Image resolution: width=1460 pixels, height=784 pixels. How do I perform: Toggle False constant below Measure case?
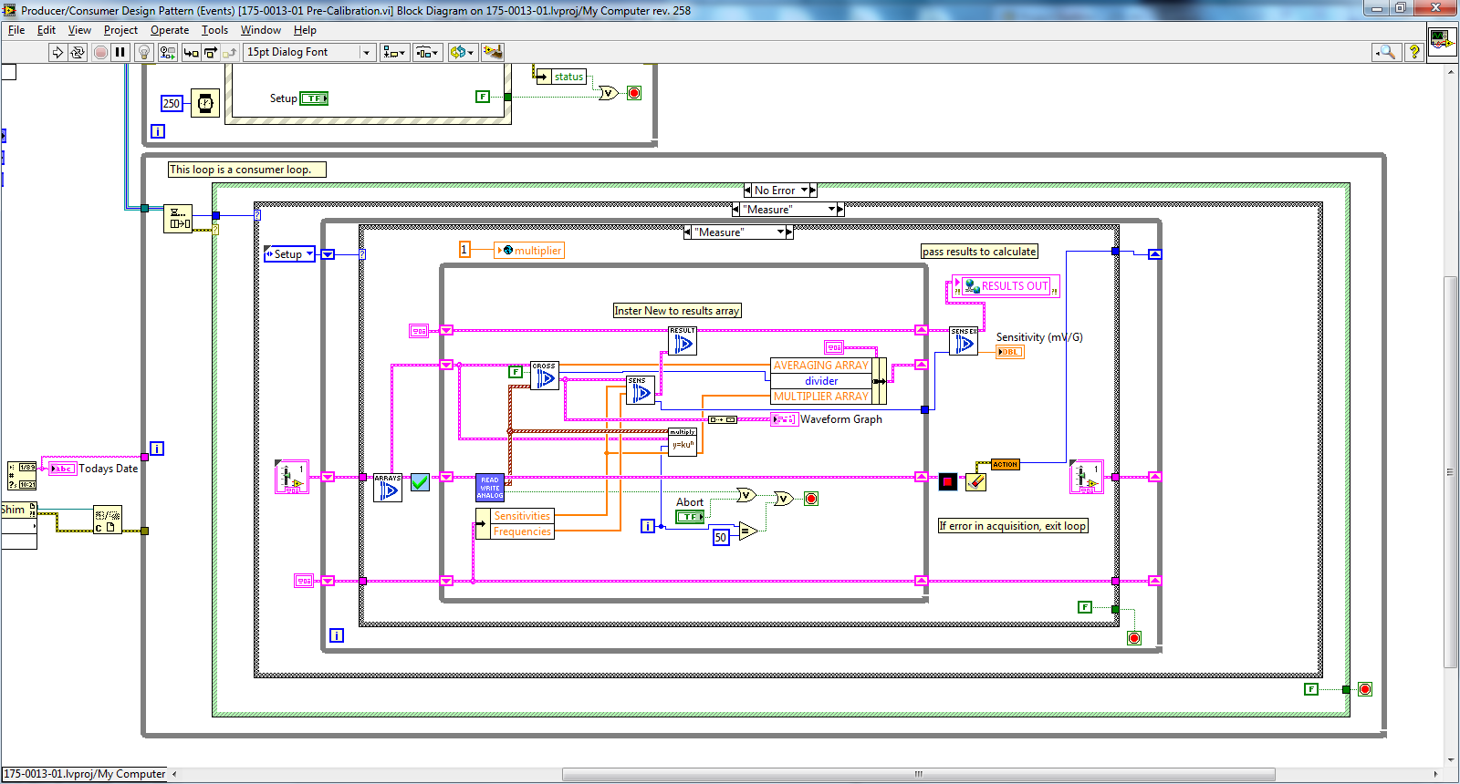[x=1085, y=607]
